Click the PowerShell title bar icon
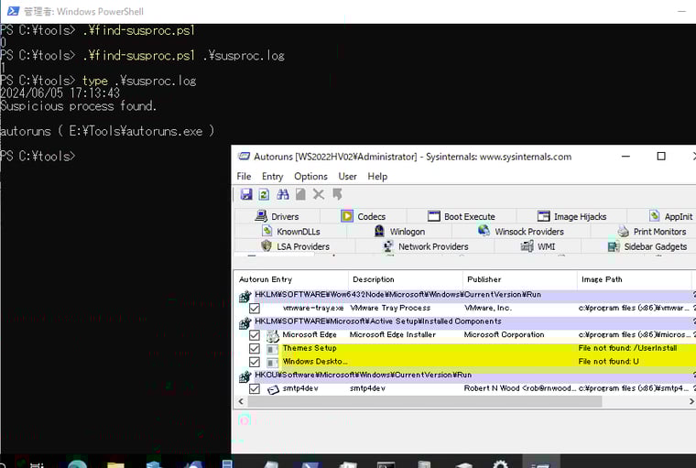696x468 pixels. click(x=13, y=11)
